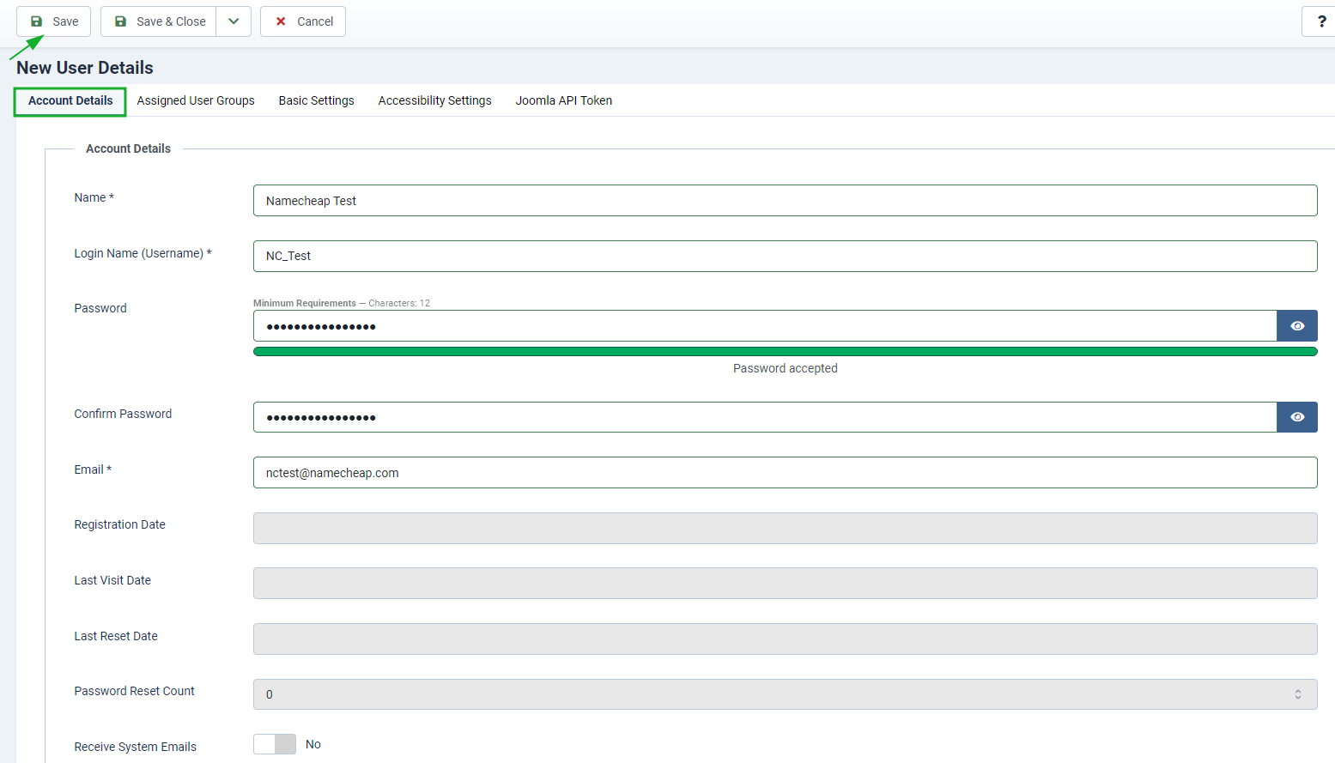Reveal Confirm Password with eye icon
Viewport: 1335px width, 763px height.
pos(1296,417)
